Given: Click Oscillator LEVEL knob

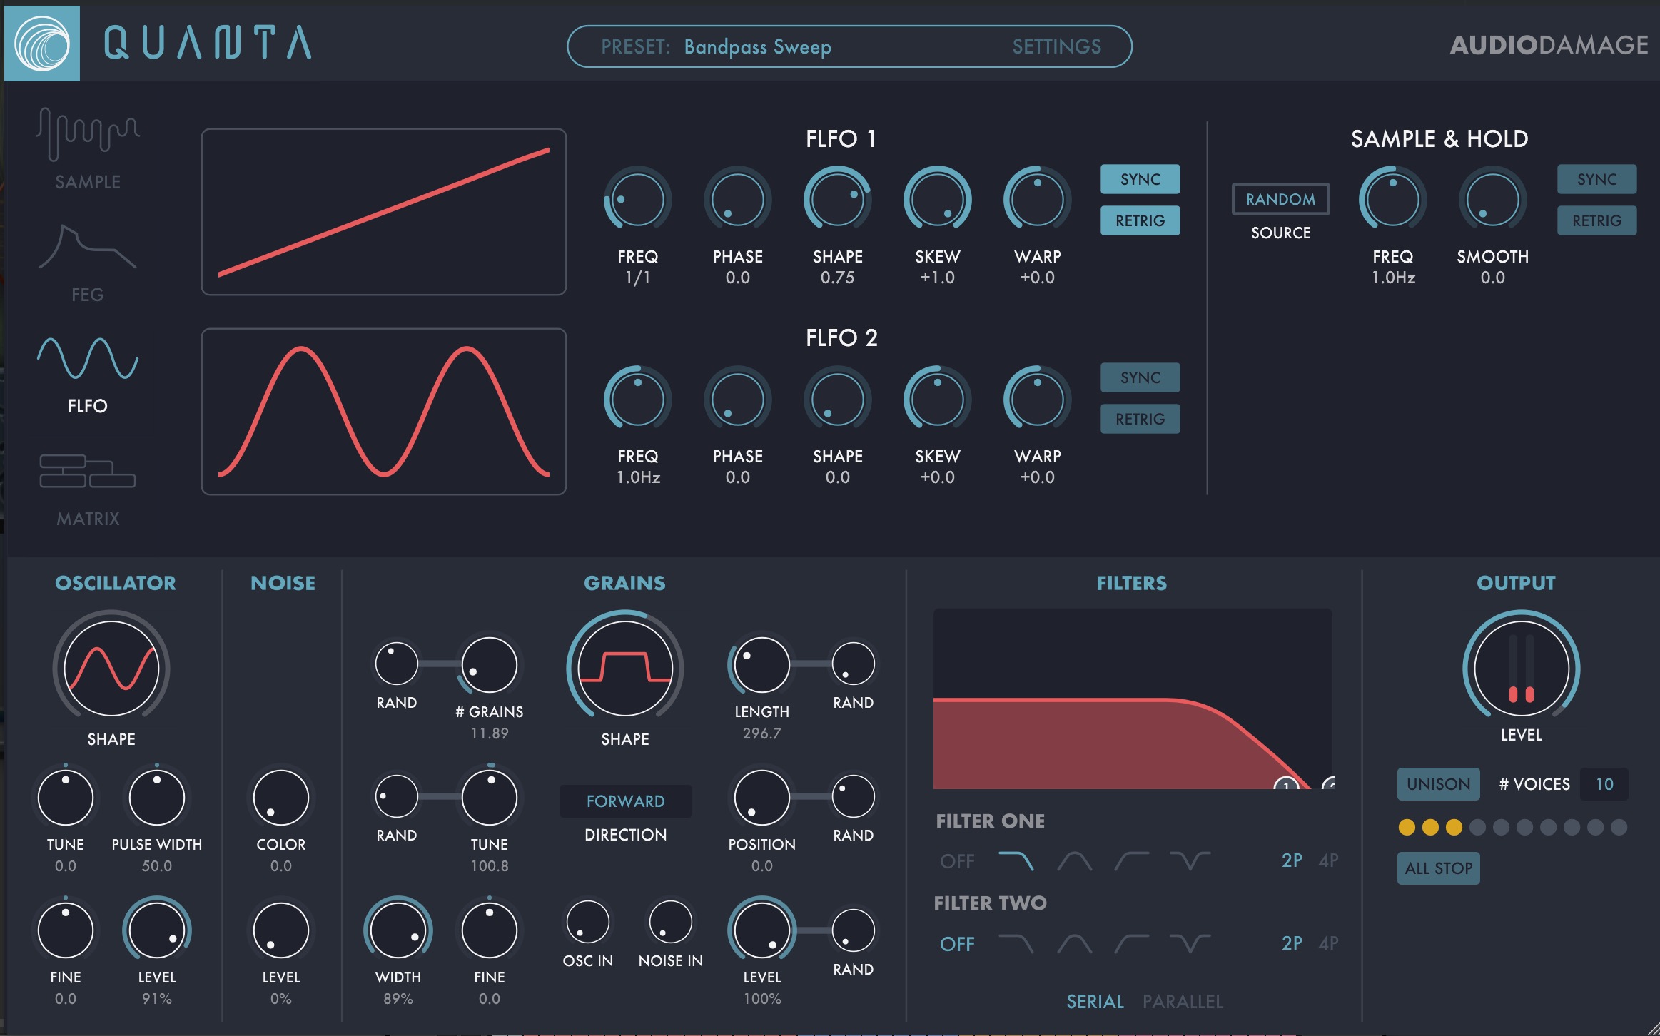Looking at the screenshot, I should (x=156, y=930).
